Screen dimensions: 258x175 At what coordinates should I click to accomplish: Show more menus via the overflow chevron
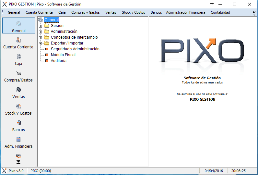(254, 13)
